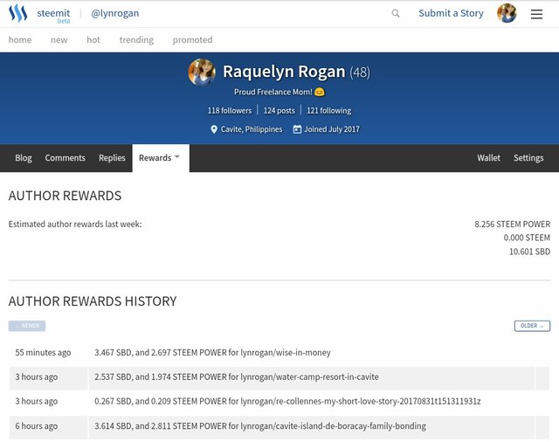Click the Cavite, Philippines location pin icon
The height and width of the screenshot is (442, 559).
[213, 129]
